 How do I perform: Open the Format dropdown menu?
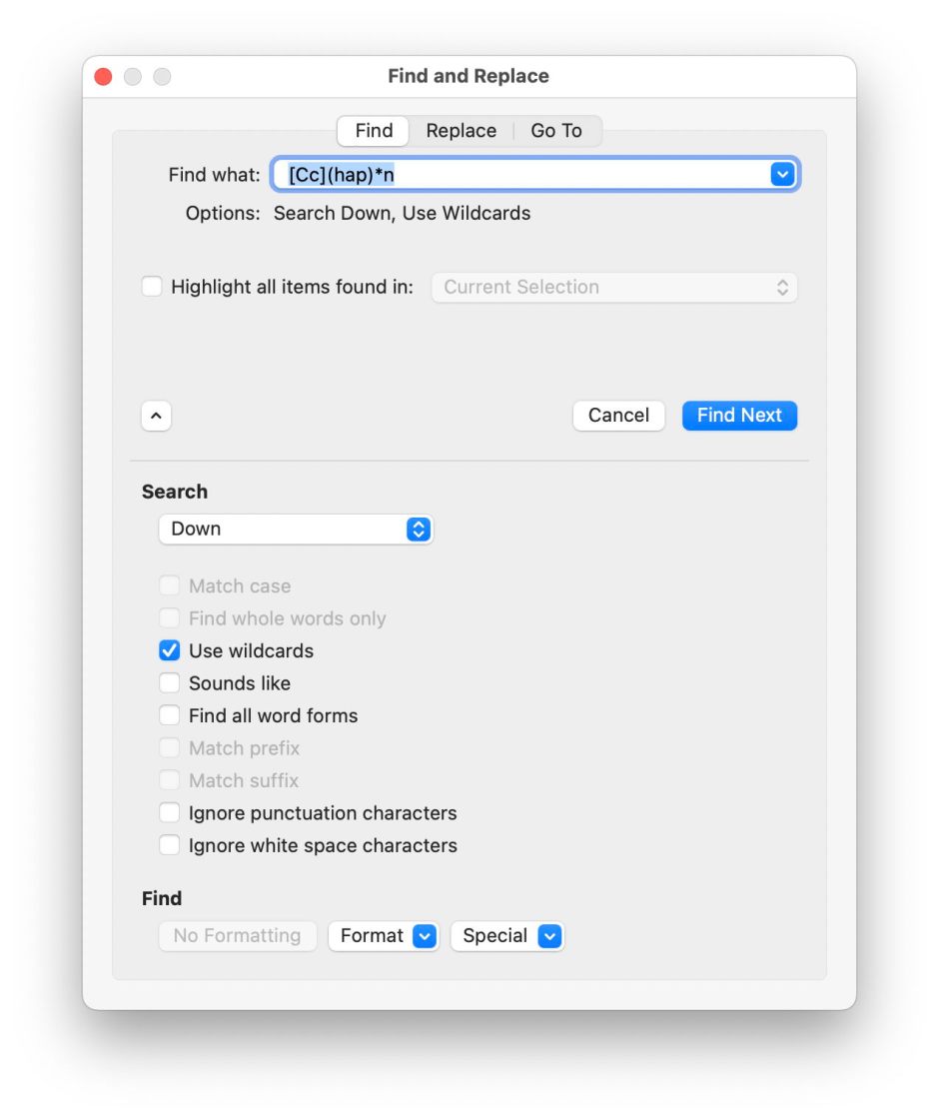click(384, 936)
